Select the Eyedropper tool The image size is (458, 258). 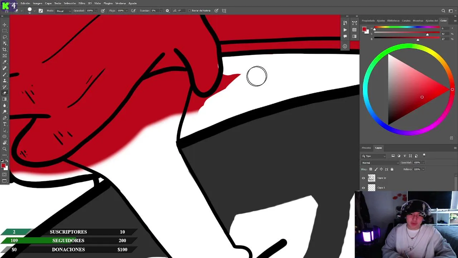point(5,62)
